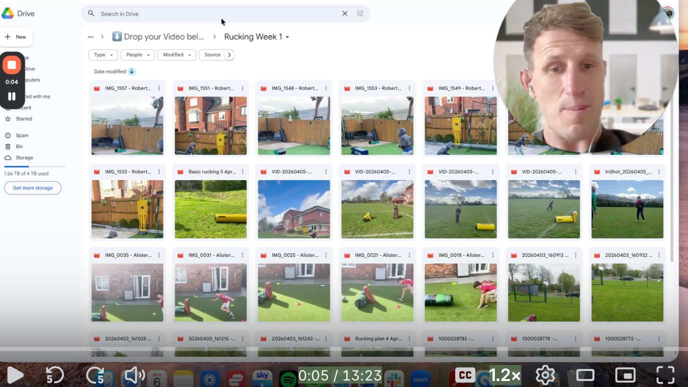Click the file name 20260403_161243

point(294,339)
